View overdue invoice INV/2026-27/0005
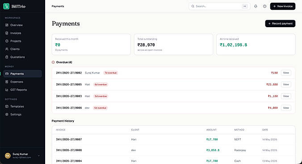This screenshot has height=164, width=302. [286, 85]
